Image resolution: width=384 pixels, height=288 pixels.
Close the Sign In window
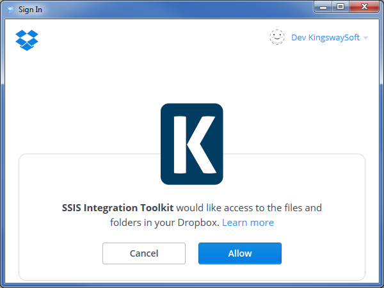point(364,7)
